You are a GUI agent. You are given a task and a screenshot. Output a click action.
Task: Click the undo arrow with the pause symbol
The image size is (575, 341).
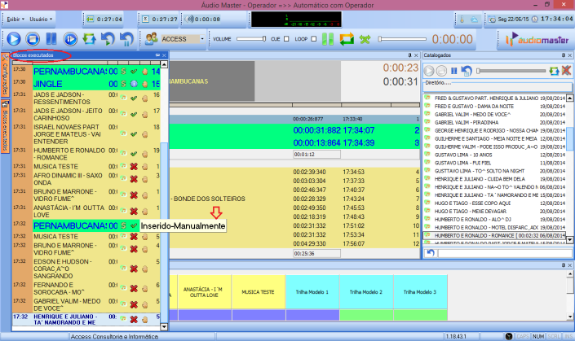pyautogui.click(x=127, y=39)
